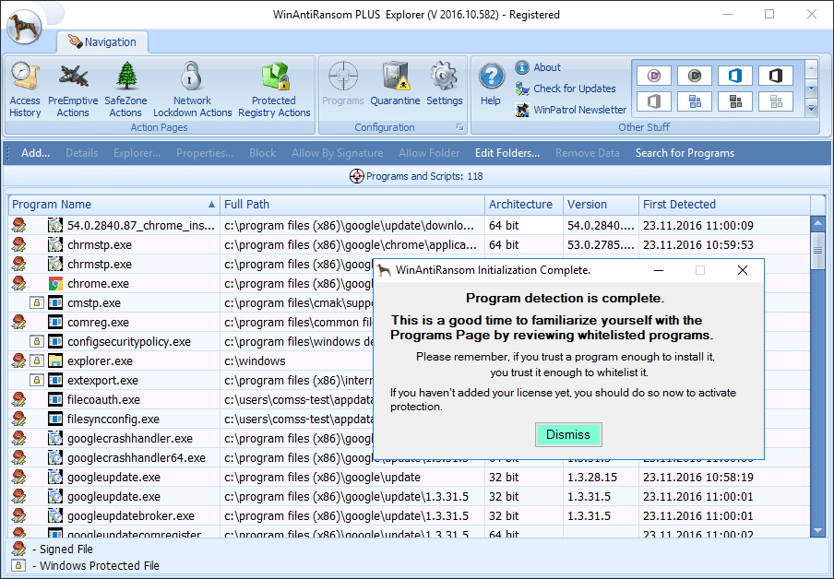Expand the Configuration group dialog launcher

coord(459,127)
